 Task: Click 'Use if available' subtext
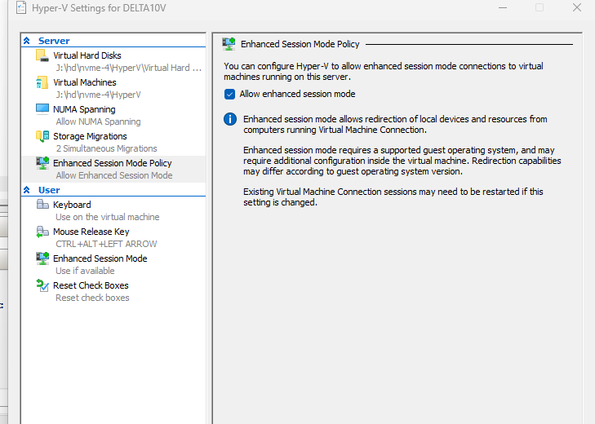tap(85, 271)
